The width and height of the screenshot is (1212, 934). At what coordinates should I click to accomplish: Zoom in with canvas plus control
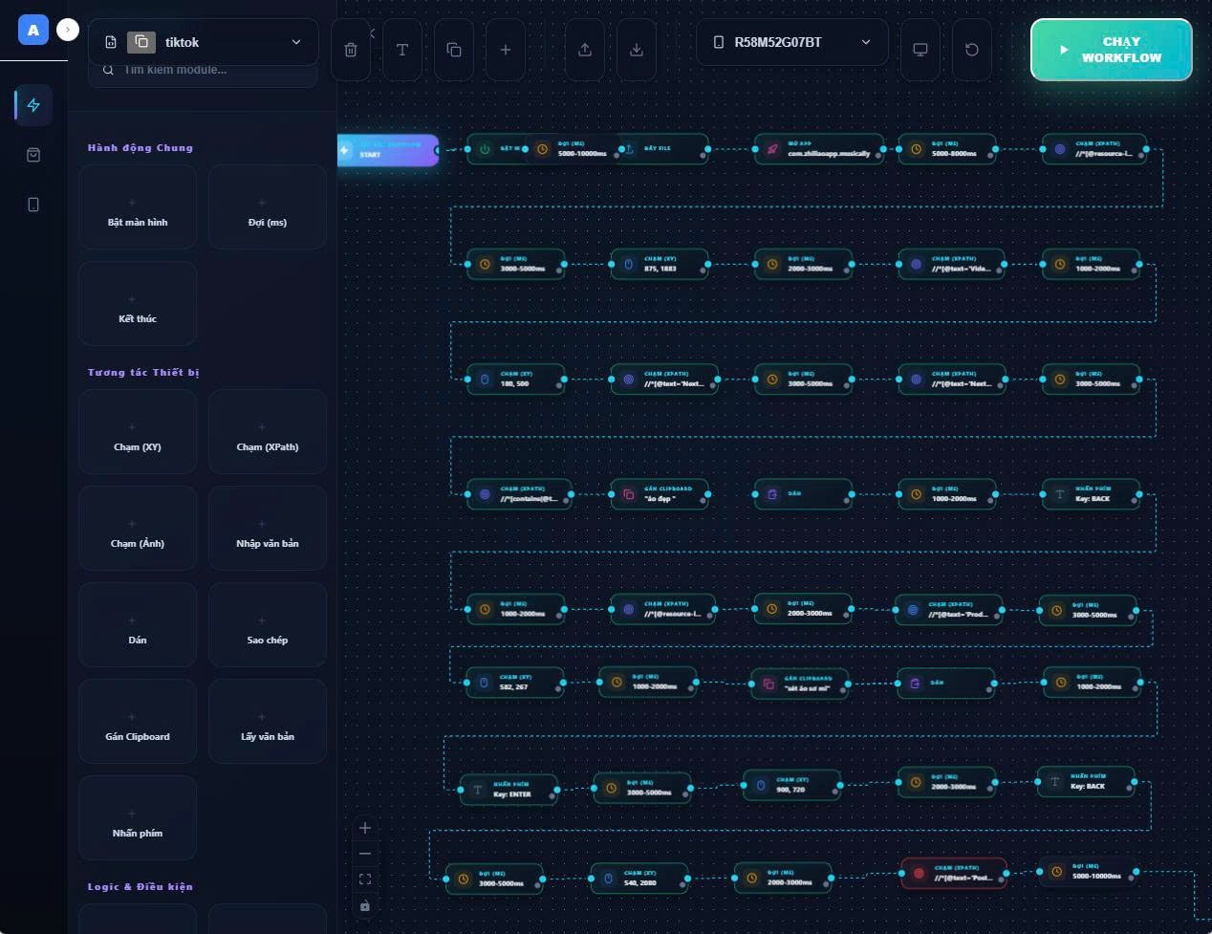click(365, 828)
